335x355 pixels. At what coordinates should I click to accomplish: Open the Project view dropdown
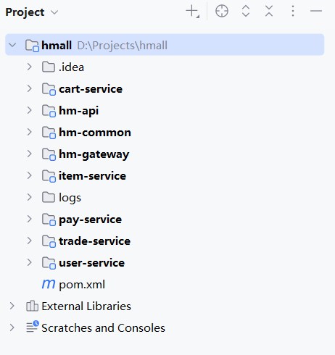point(55,12)
